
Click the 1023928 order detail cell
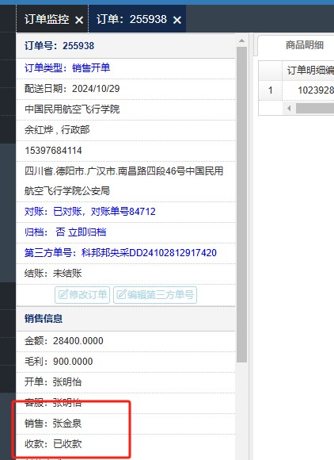point(316,90)
